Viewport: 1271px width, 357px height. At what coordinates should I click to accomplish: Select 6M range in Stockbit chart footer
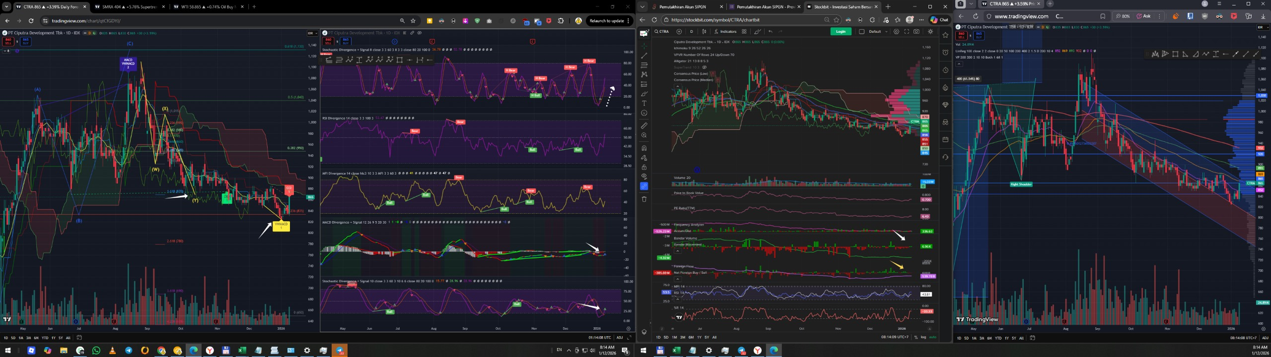(691, 337)
